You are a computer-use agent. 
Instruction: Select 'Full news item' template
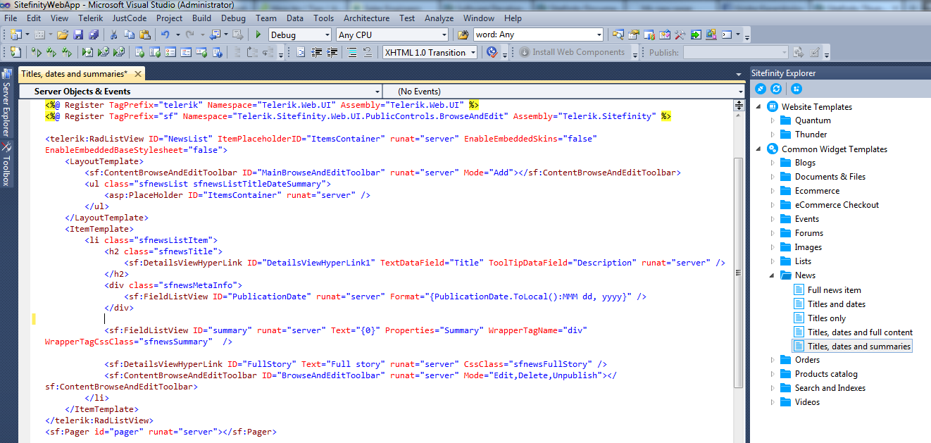[x=834, y=289]
